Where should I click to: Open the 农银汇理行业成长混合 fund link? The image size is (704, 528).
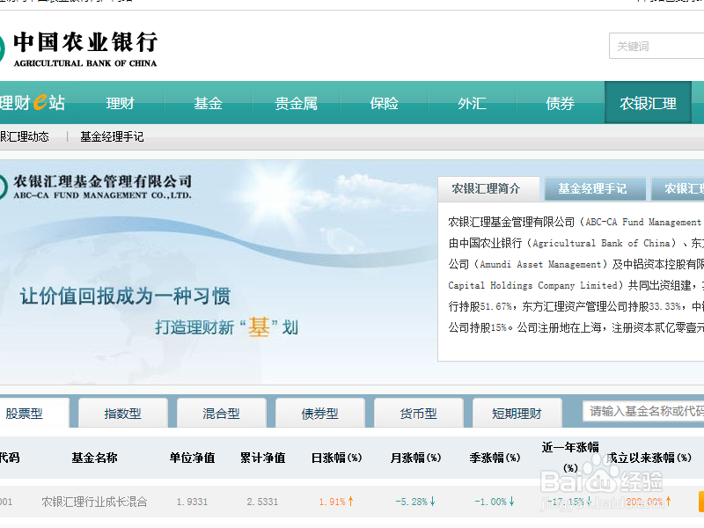click(94, 502)
